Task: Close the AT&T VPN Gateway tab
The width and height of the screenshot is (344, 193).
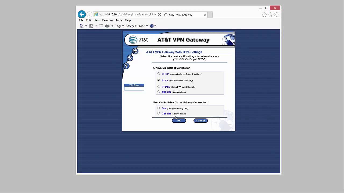Action: [205, 15]
